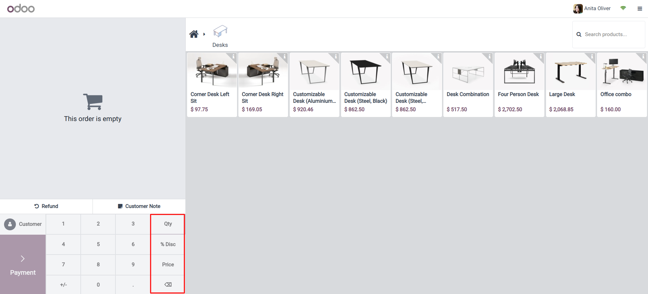Add Office combo product thumbnail
Screen dimensions: 648x294
(x=622, y=71)
